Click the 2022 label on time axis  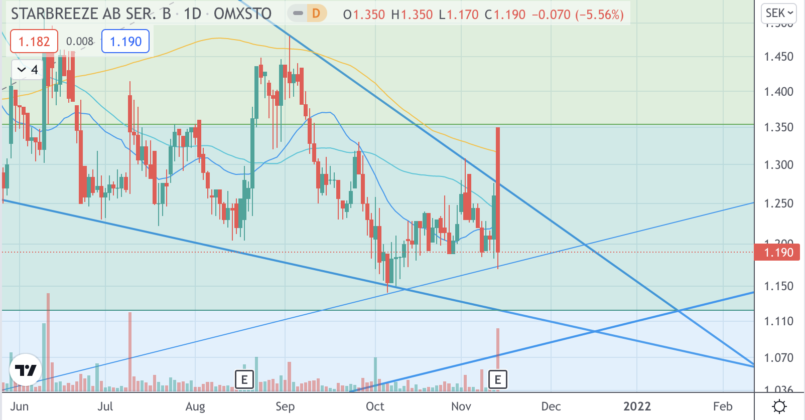pyautogui.click(x=637, y=406)
